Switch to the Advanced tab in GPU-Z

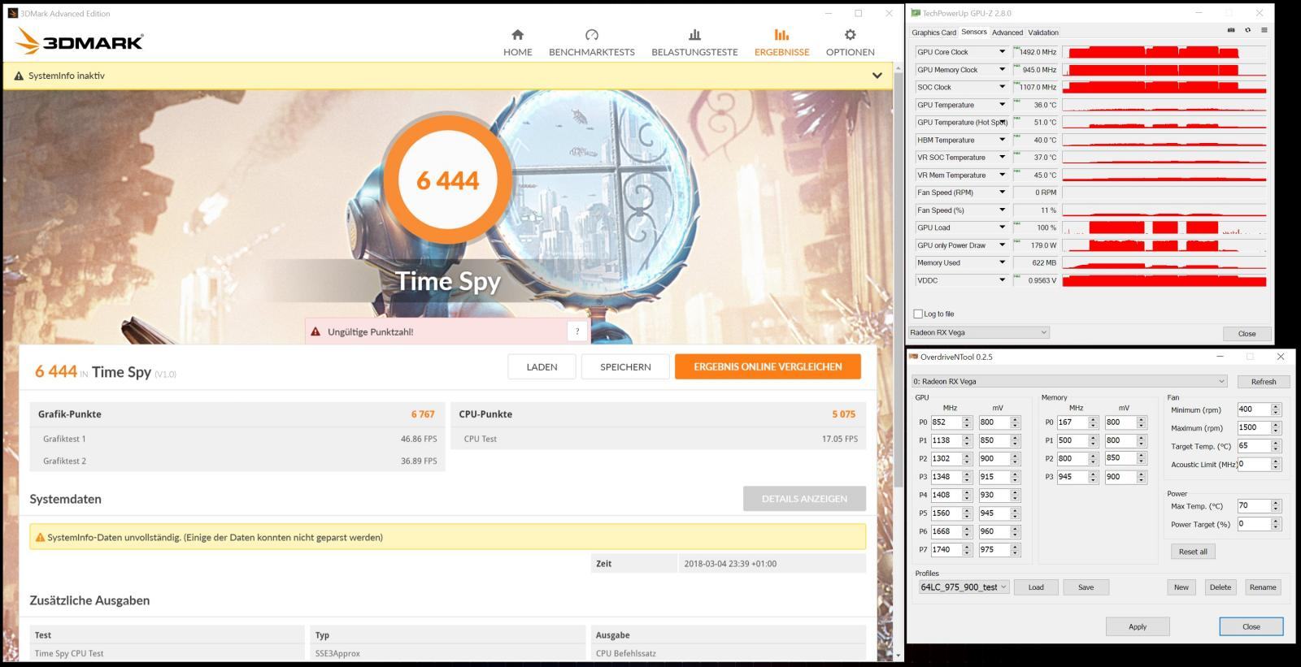(x=1007, y=32)
